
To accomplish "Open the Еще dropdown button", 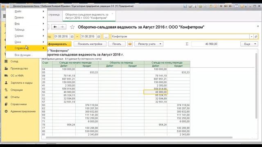I will (x=249, y=44).
